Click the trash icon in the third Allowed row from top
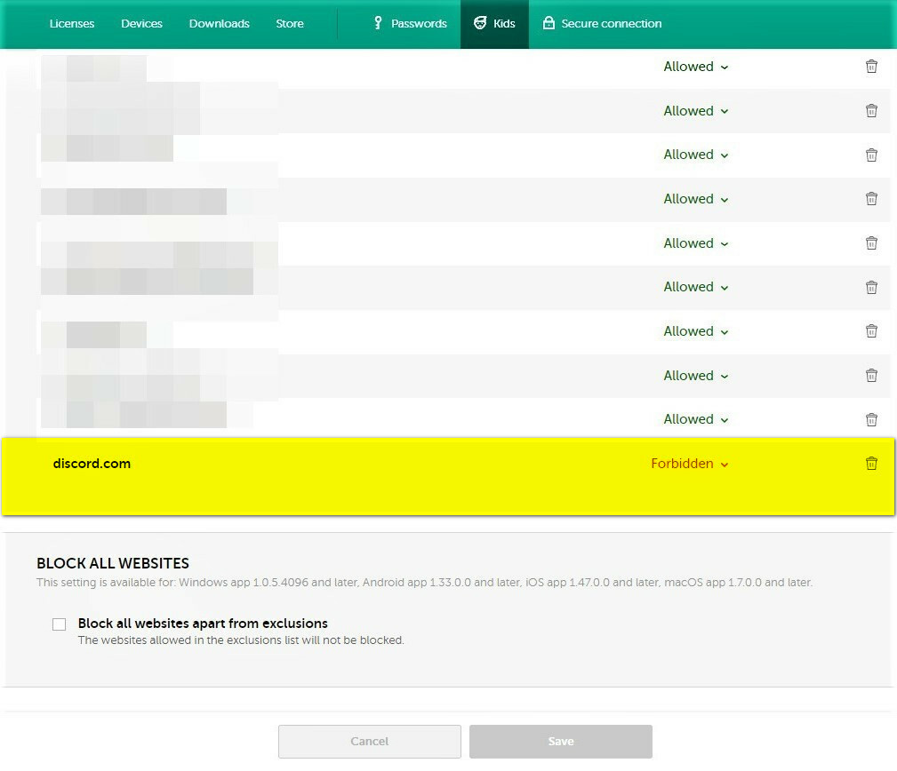Viewport: 897px width, 771px height. [x=871, y=155]
